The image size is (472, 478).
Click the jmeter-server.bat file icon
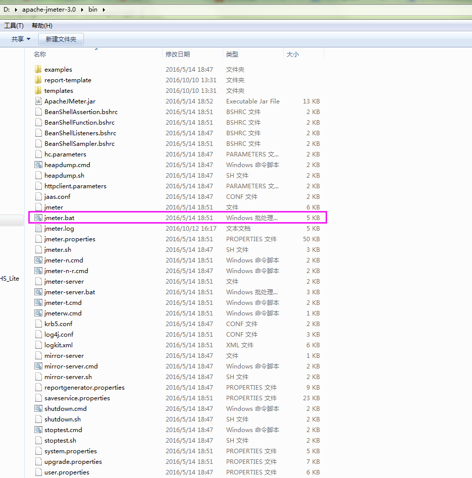[38, 292]
